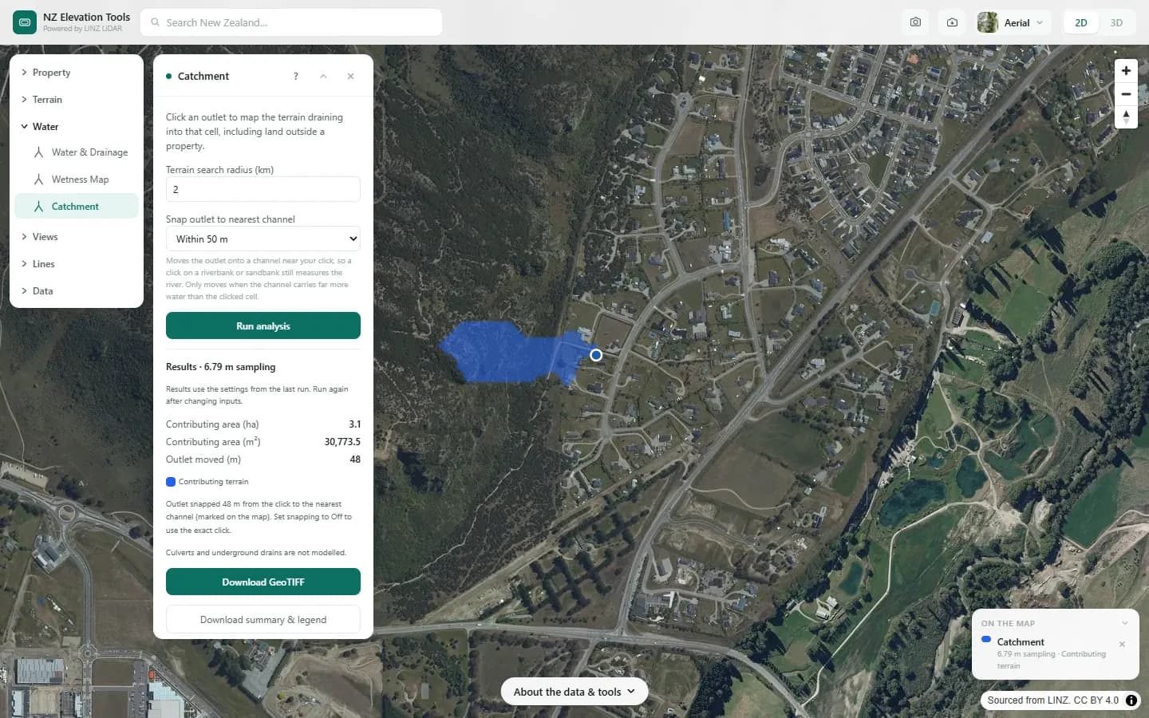Expand the Lines section
Screen dimensions: 1149x718
coord(77,264)
